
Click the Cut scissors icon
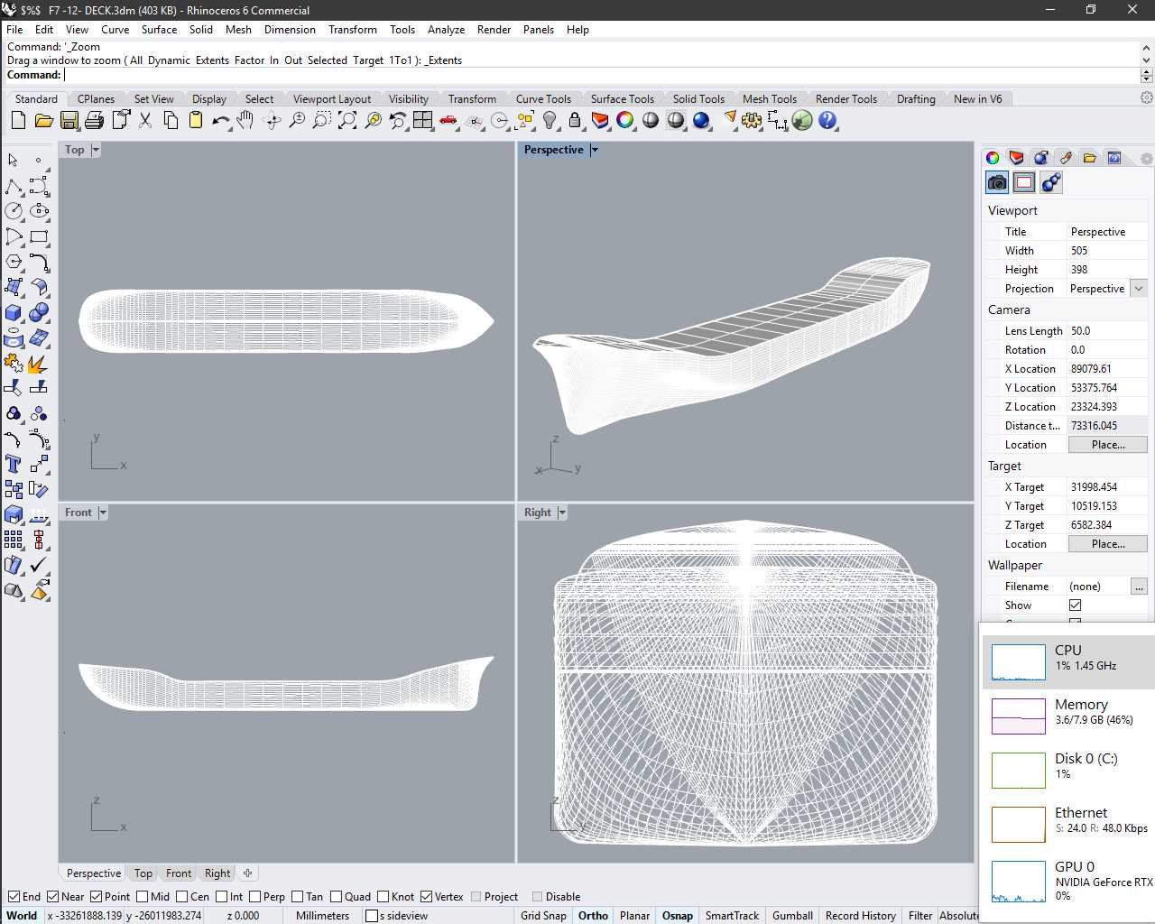coord(144,120)
